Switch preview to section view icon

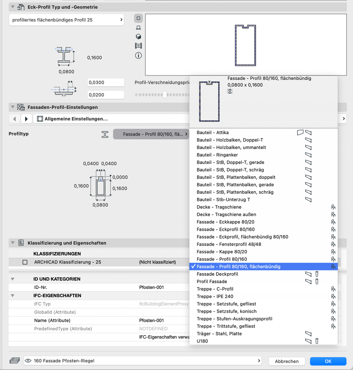click(x=138, y=28)
